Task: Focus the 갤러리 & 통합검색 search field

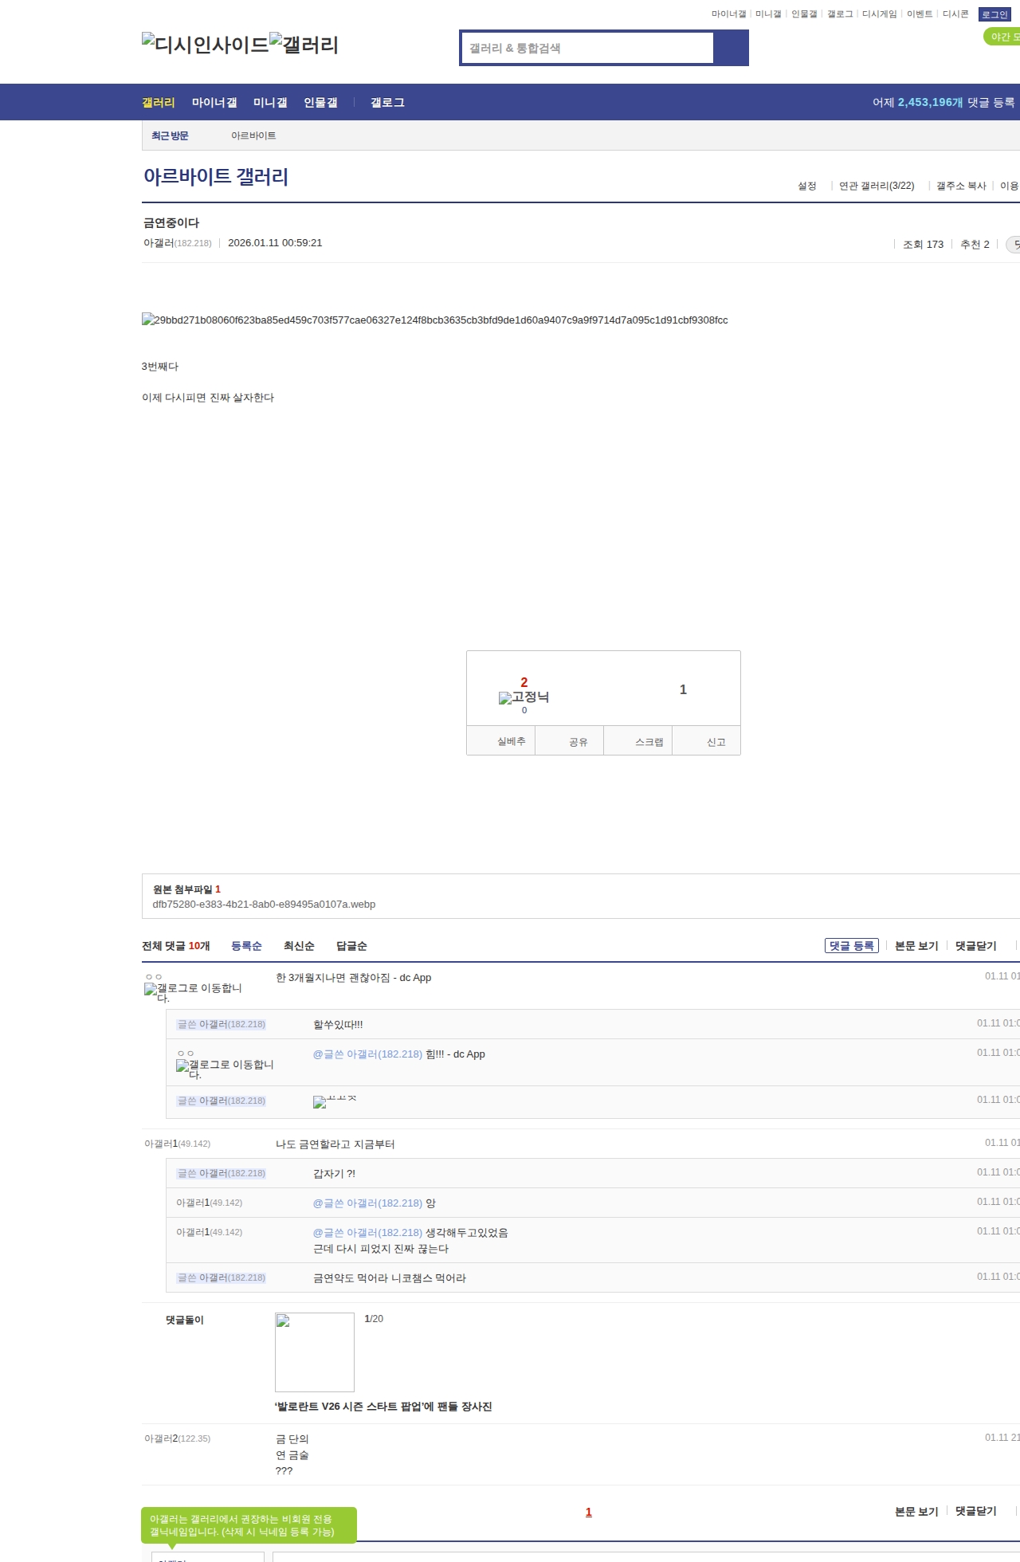Action: click(588, 48)
